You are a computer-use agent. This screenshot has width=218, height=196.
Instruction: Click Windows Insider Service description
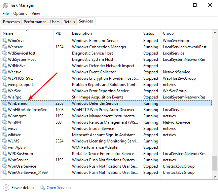click(93, 129)
